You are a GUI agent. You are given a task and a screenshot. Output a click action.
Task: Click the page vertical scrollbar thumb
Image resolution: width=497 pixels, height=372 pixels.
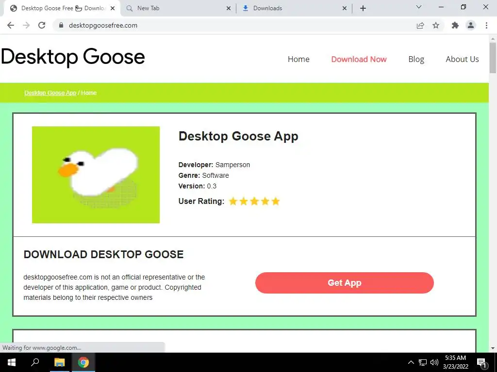click(x=493, y=58)
